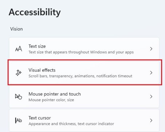Click the Text cursor Ab icon
Screen dimensions: 165x132
19,120
